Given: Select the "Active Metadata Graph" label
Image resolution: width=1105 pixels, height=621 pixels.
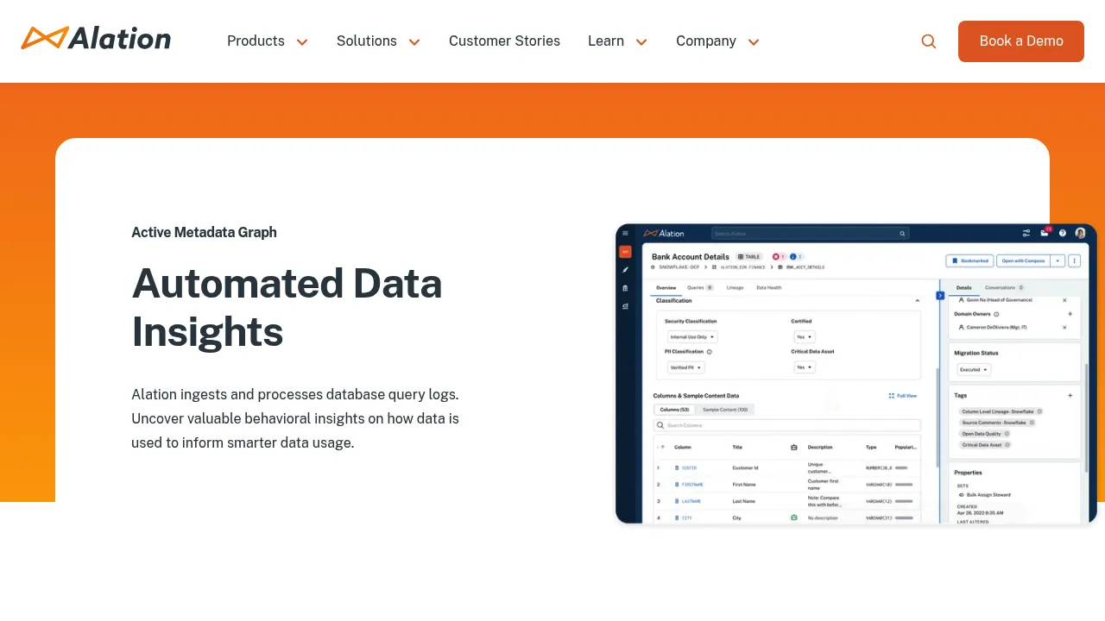Looking at the screenshot, I should (x=204, y=232).
